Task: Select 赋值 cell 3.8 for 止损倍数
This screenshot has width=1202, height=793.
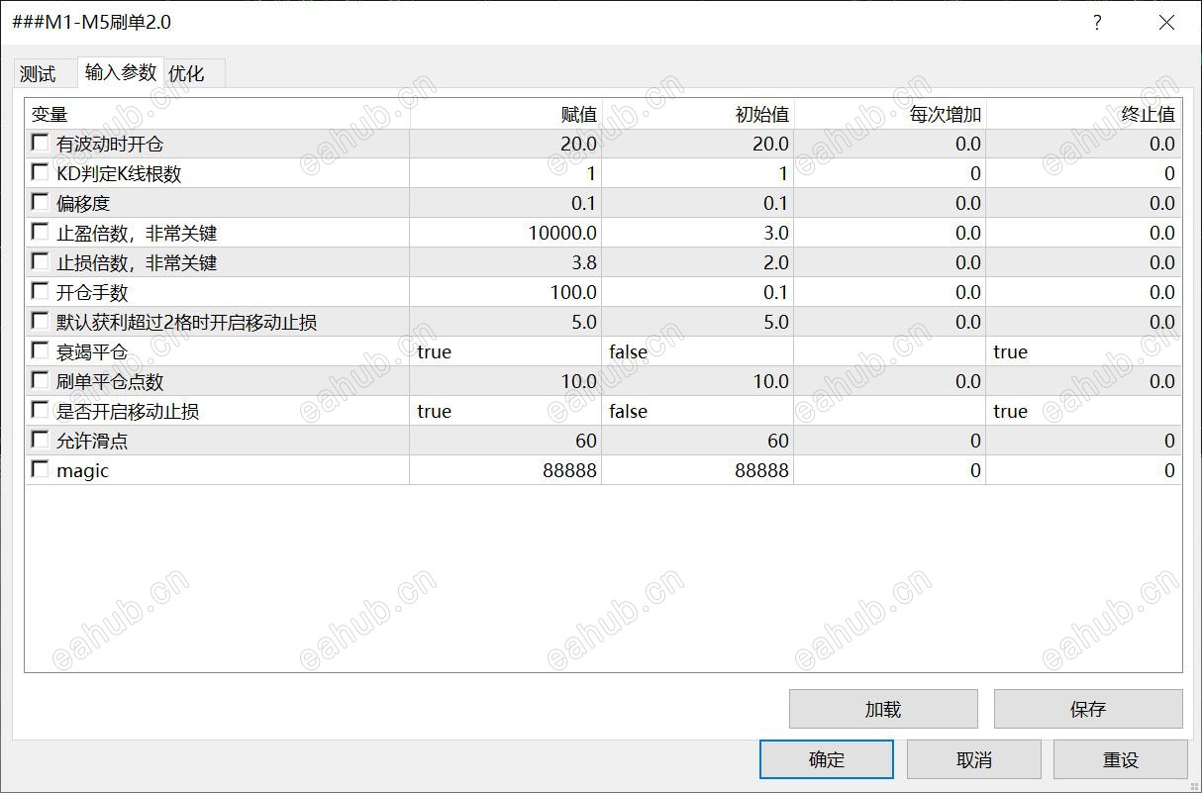Action: click(506, 262)
